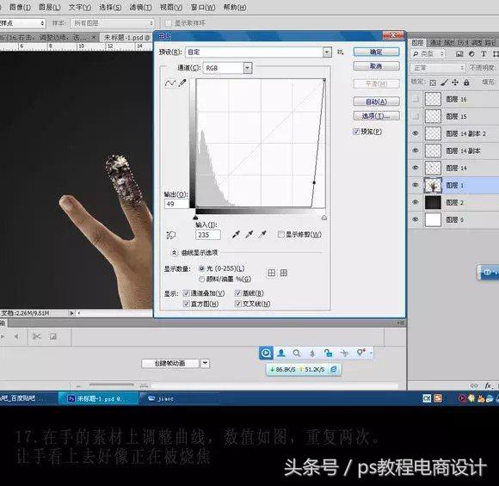
Task: Click the 输入(I) input value field
Action: (208, 235)
